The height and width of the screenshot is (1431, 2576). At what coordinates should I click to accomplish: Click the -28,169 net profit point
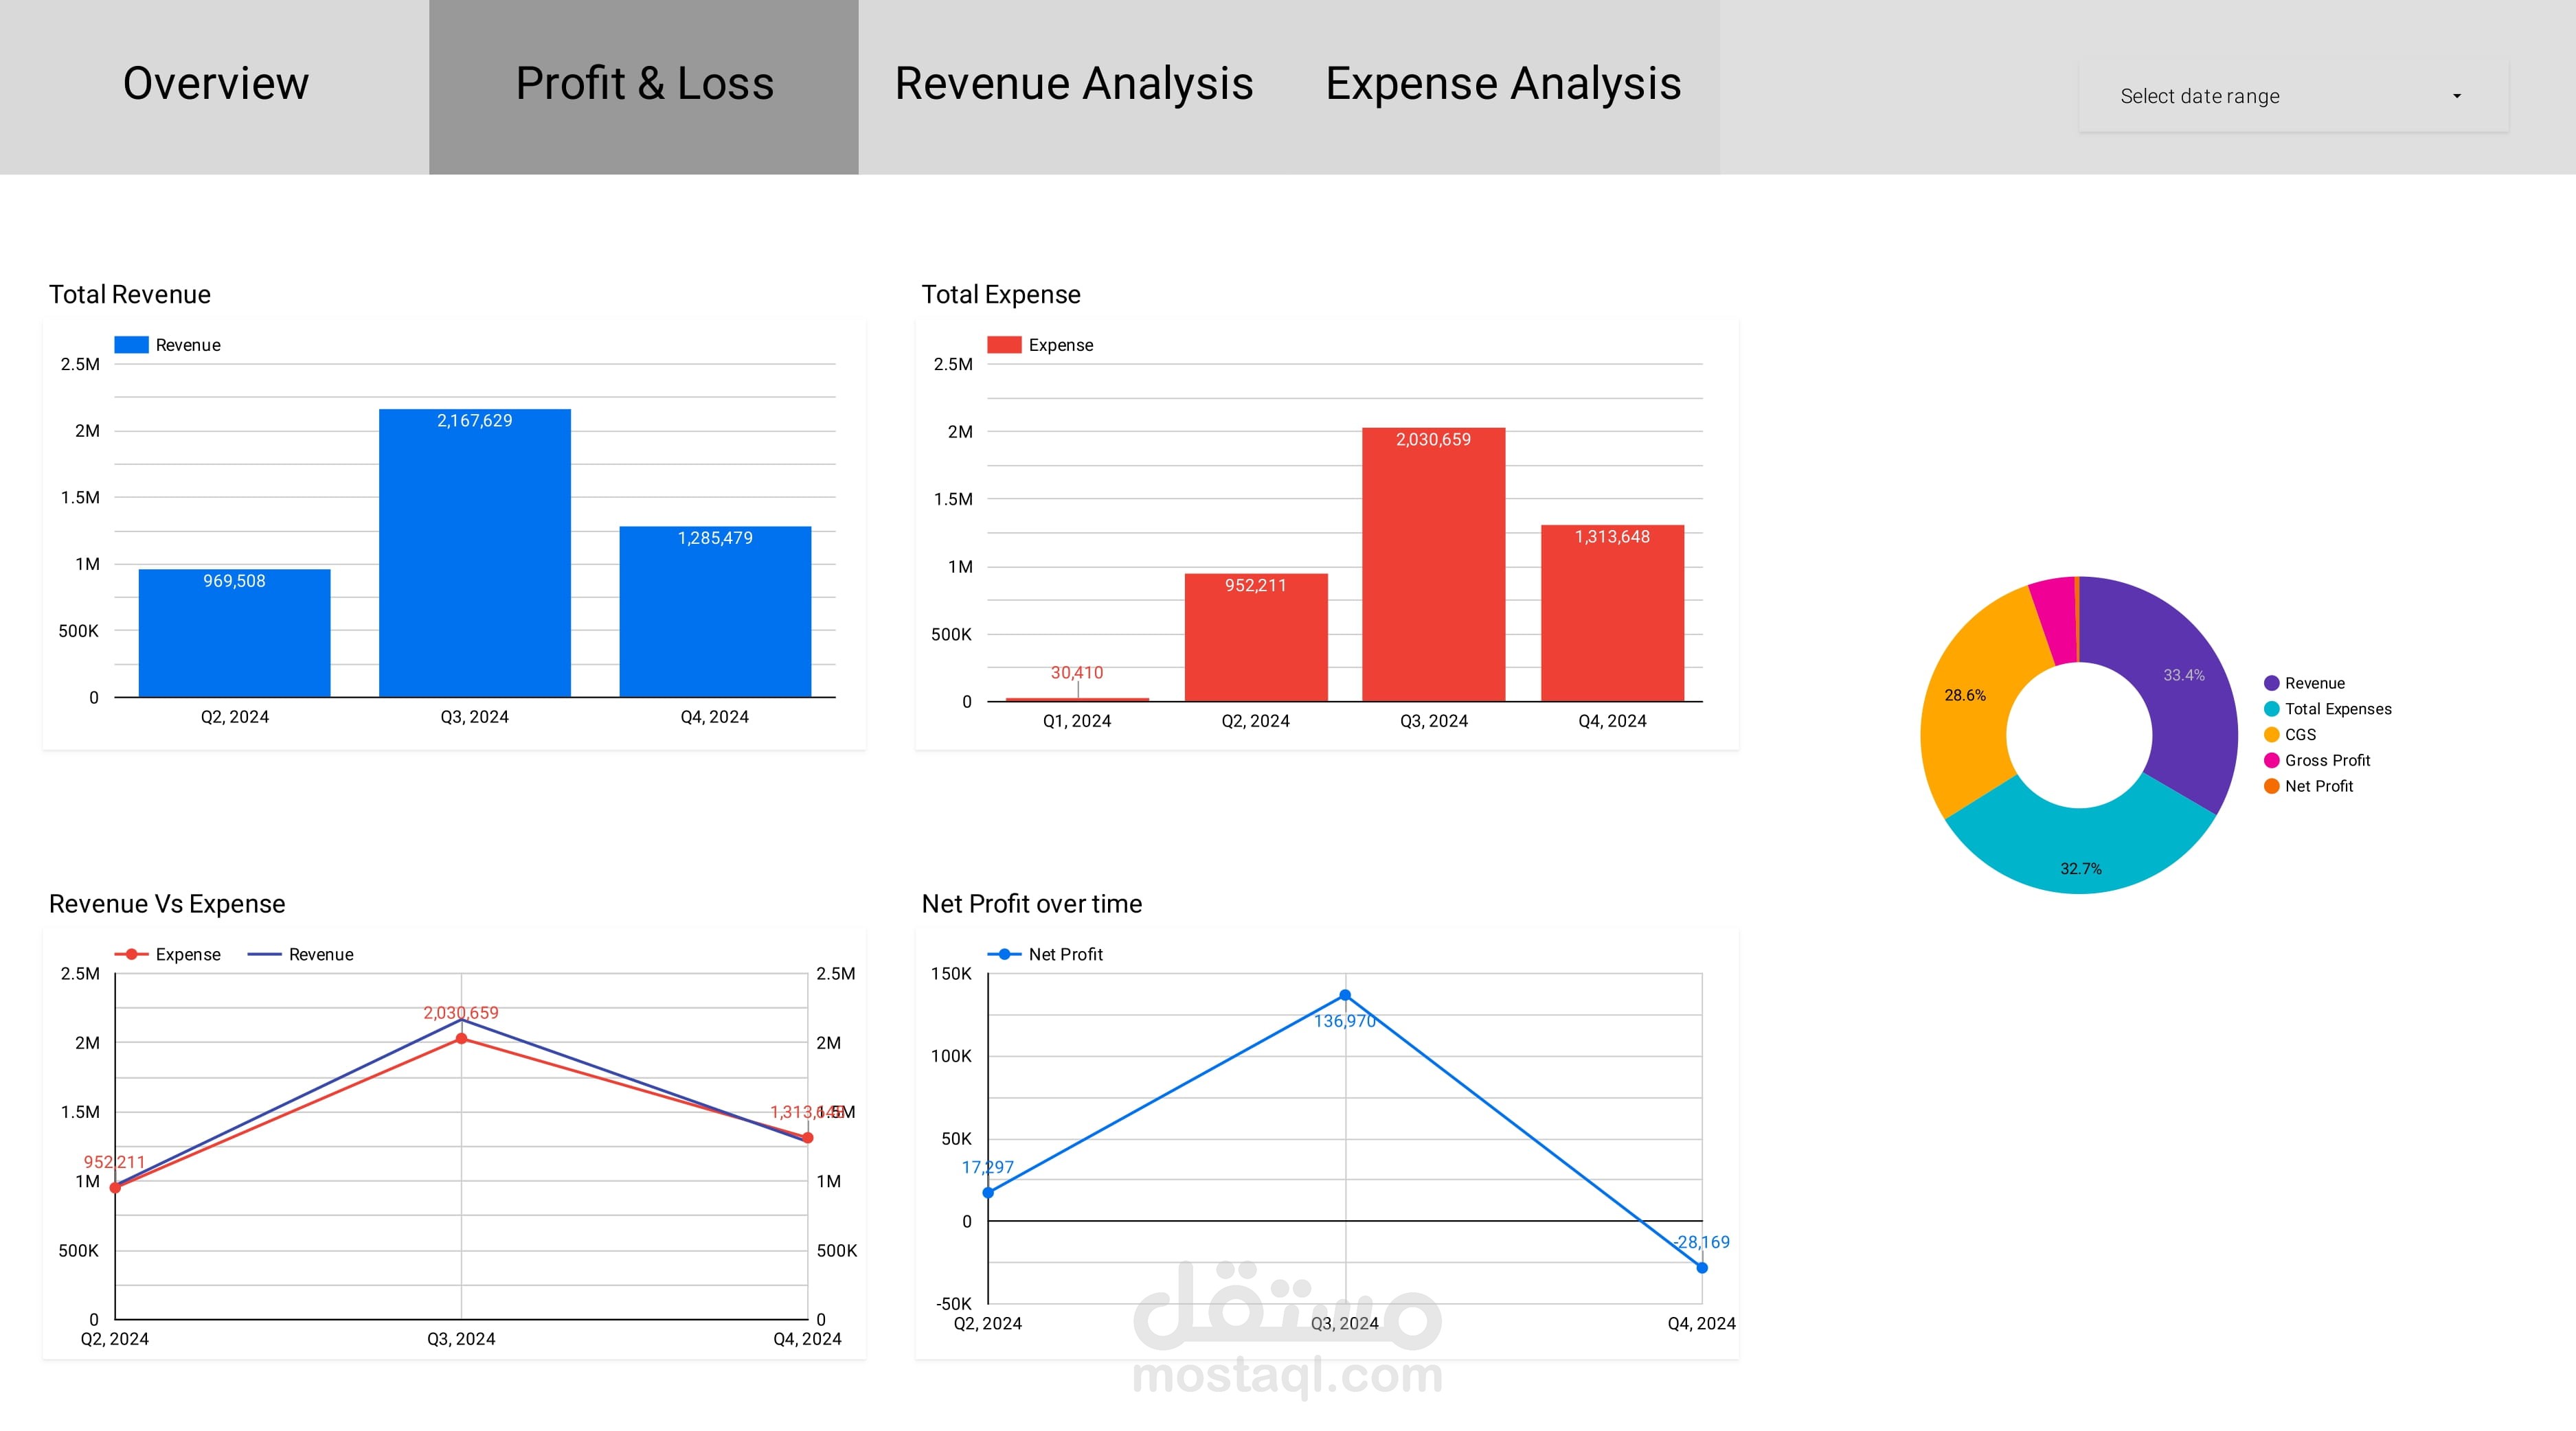click(1702, 1267)
